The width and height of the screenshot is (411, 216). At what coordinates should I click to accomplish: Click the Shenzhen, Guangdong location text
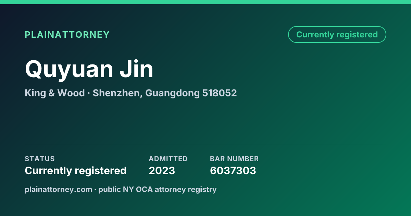146,93
